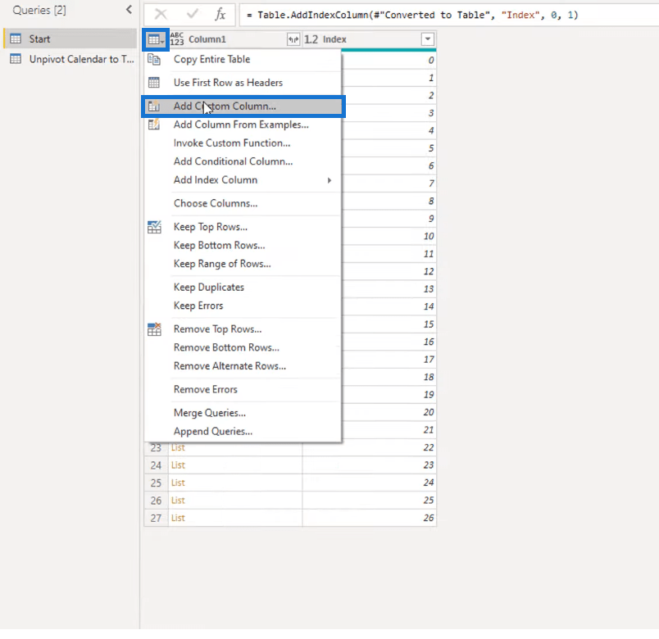The height and width of the screenshot is (639, 659).
Task: Click the ABC123 data type icon of Column1
Action: [x=177, y=39]
